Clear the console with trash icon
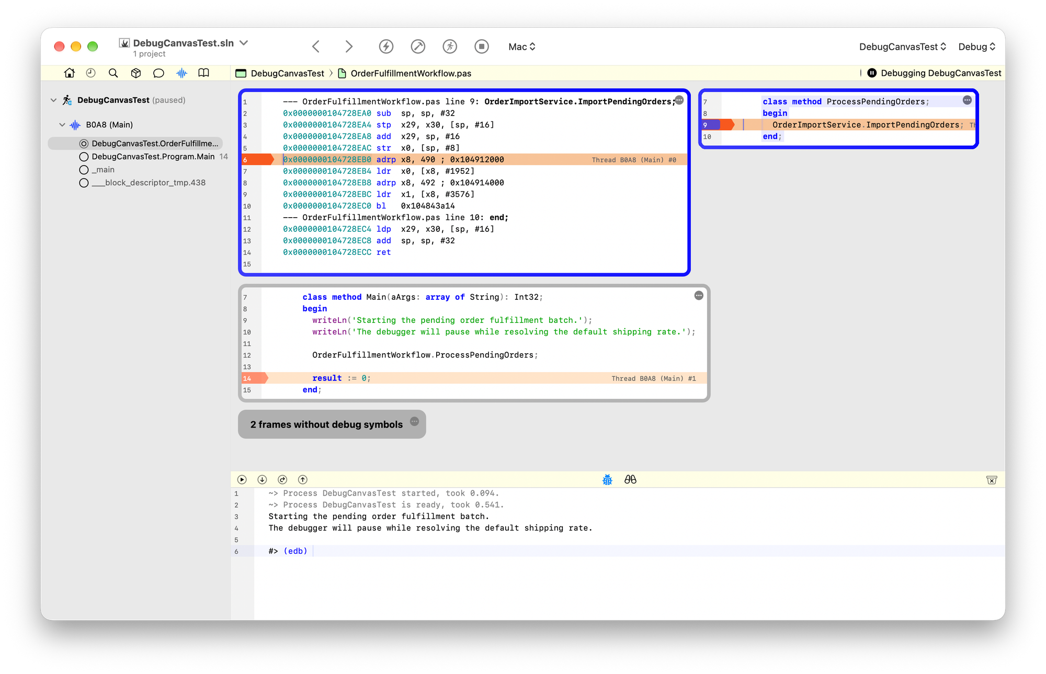The image size is (1046, 674). 992,480
